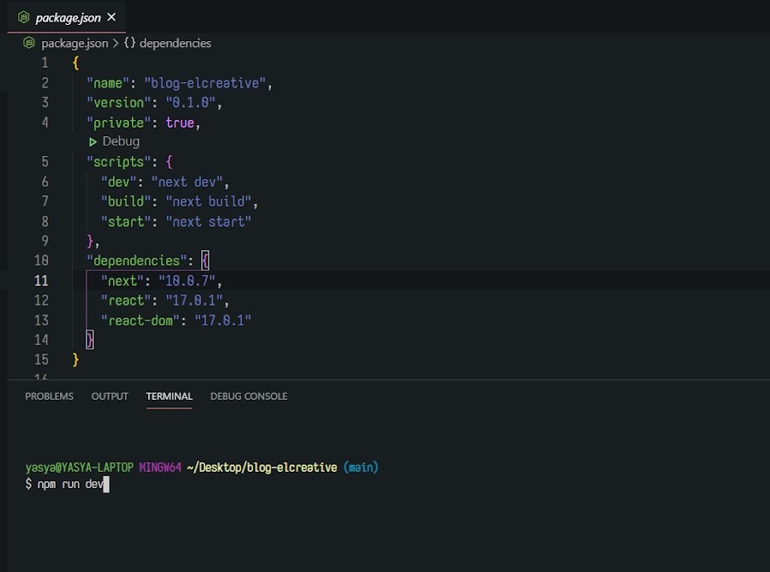Click the highlighted opening brace on line 10
The height and width of the screenshot is (572, 770).
pyautogui.click(x=205, y=260)
